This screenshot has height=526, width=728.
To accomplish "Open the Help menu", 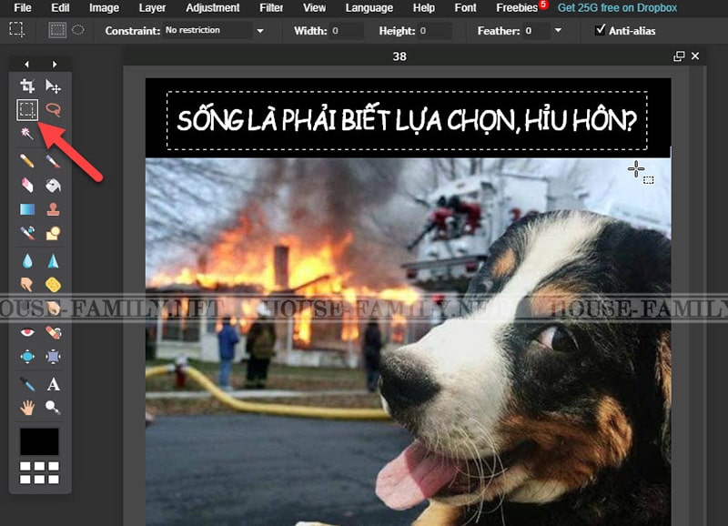I will click(423, 8).
